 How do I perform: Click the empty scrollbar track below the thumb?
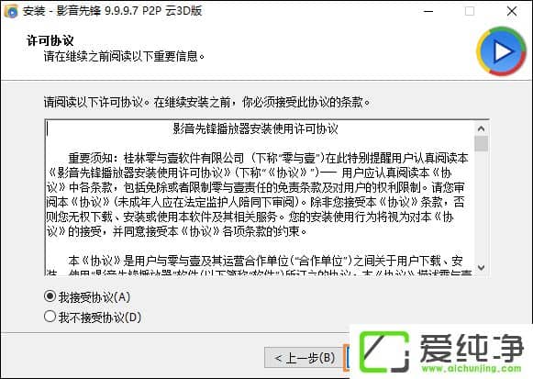coord(481,206)
